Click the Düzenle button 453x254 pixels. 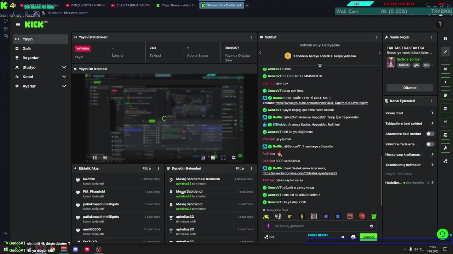pos(410,88)
